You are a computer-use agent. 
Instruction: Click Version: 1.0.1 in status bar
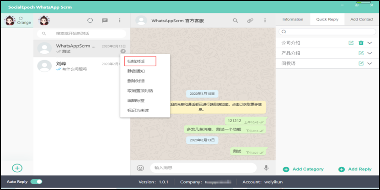click(x=153, y=182)
